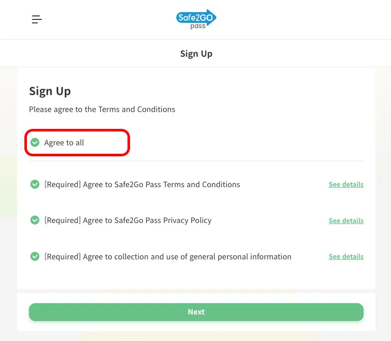Toggle the personal information collection checkmark

point(35,256)
